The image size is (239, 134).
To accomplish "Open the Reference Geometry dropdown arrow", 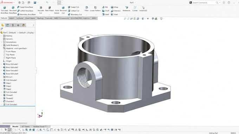I will pos(127,15).
